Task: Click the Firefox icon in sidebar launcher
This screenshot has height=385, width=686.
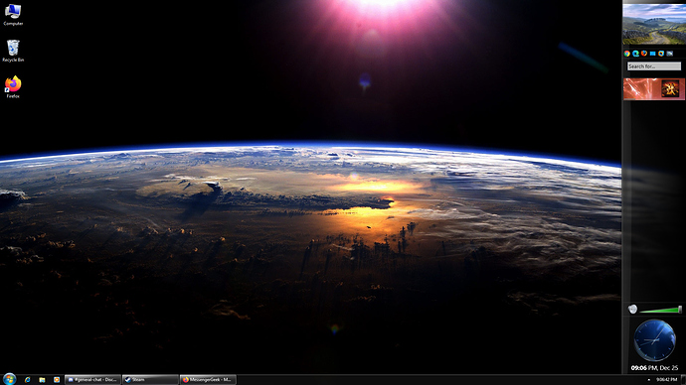Action: [x=644, y=54]
